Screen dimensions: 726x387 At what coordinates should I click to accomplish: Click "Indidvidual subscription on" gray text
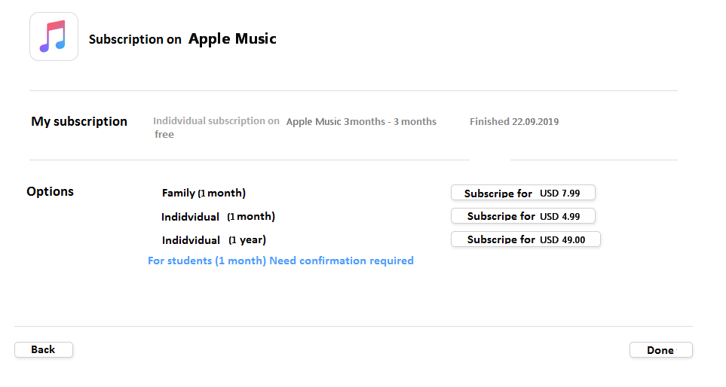click(216, 121)
